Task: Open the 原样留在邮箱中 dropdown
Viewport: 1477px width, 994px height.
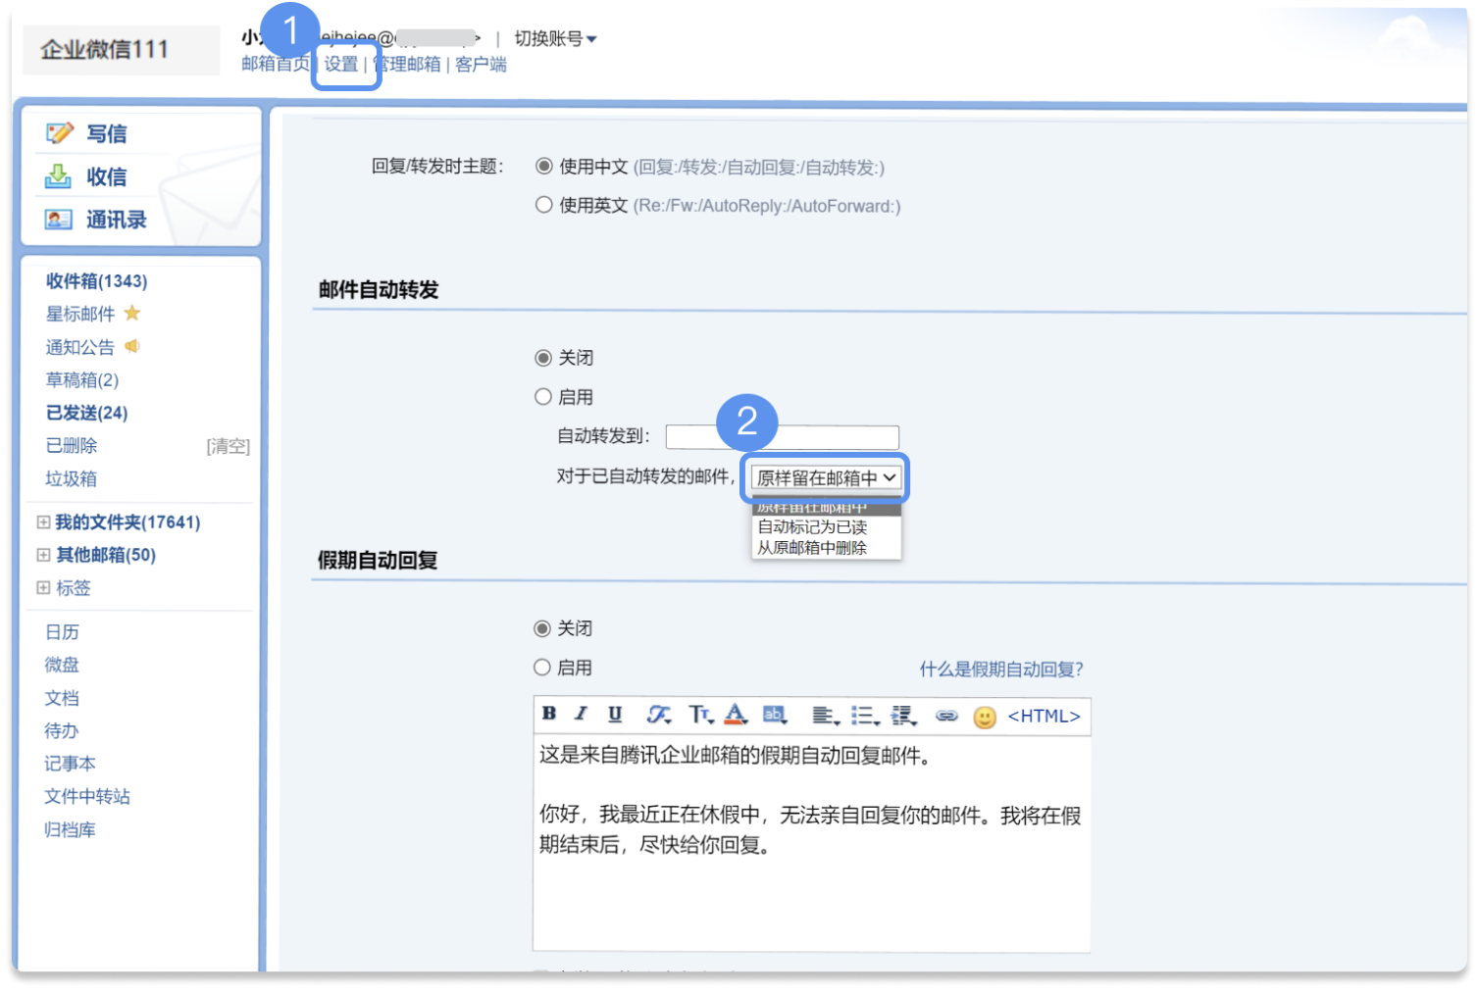Action: coord(826,477)
